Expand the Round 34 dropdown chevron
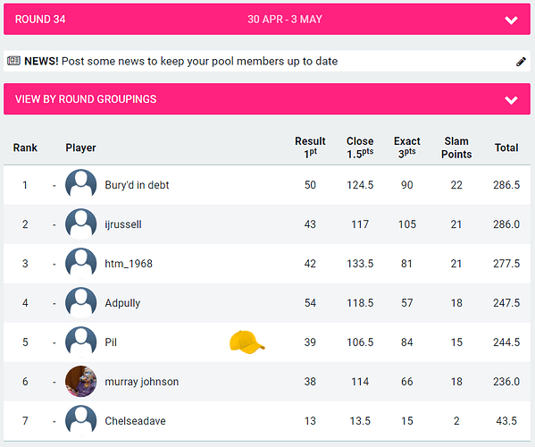The width and height of the screenshot is (535, 447). [511, 20]
